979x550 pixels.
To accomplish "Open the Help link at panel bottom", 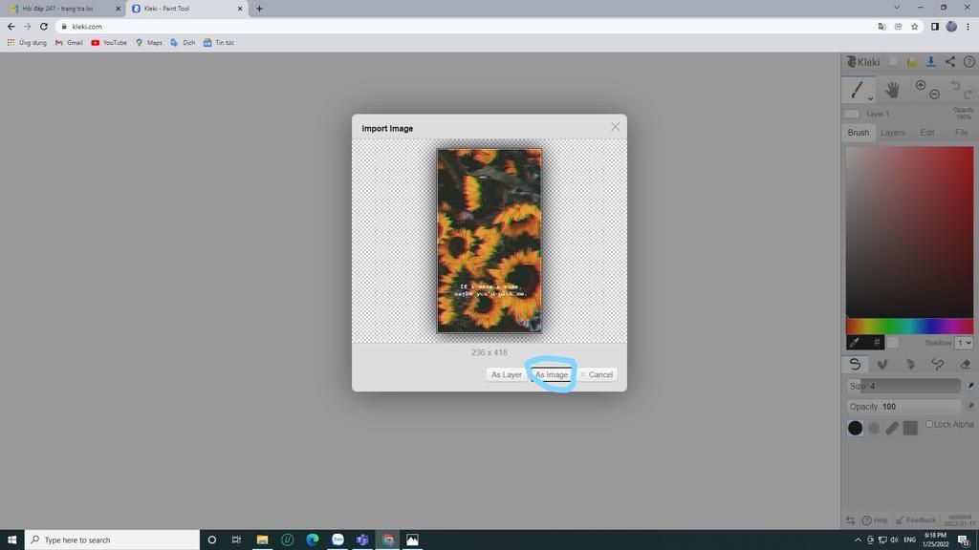I will point(876,520).
